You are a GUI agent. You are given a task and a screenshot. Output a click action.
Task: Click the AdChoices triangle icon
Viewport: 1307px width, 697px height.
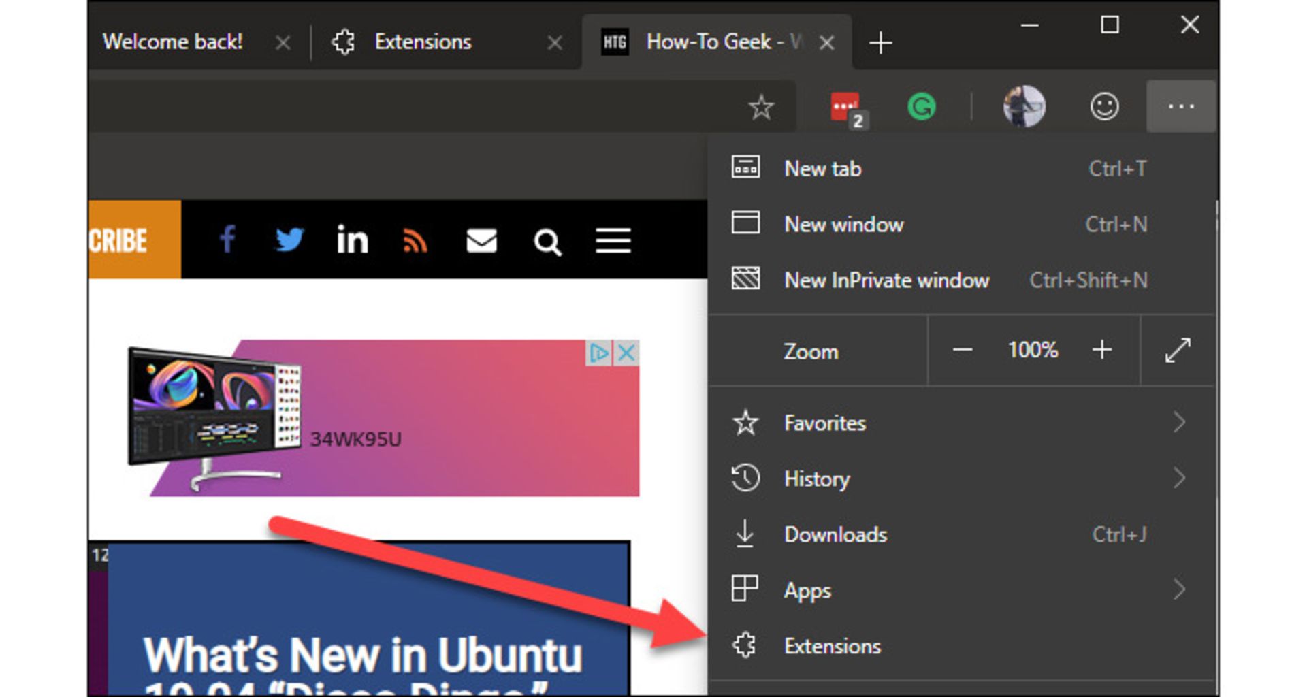[599, 353]
